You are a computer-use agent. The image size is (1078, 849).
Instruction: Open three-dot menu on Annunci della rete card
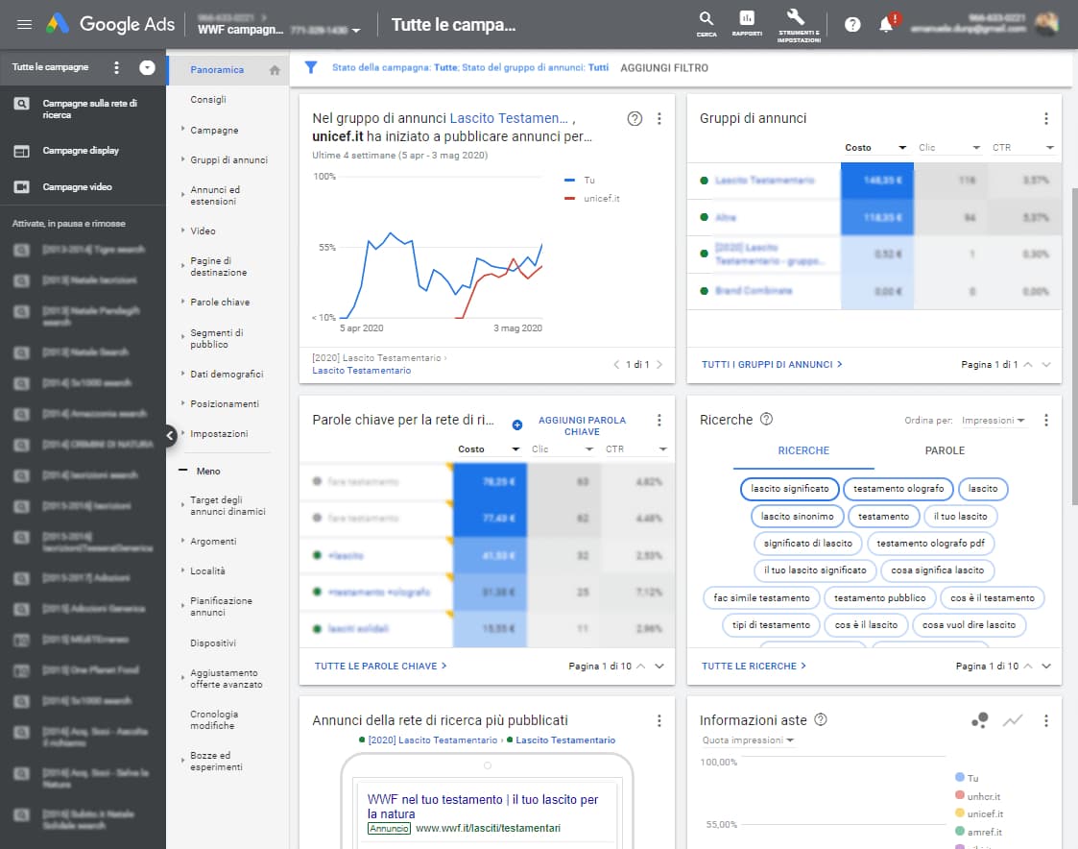tap(659, 721)
